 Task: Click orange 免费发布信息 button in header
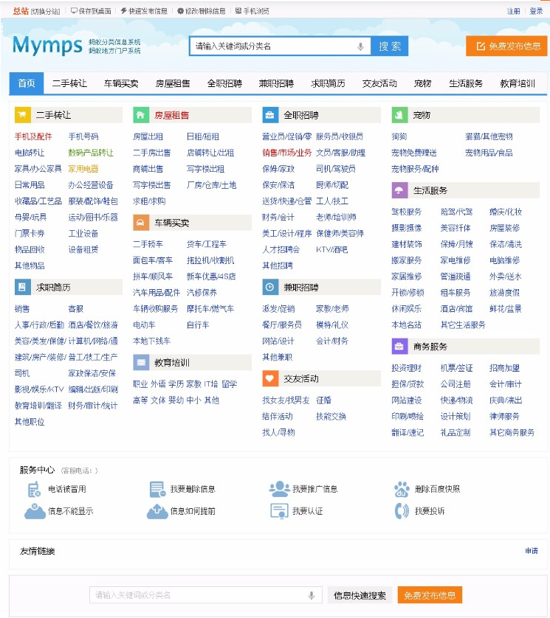[x=506, y=46]
